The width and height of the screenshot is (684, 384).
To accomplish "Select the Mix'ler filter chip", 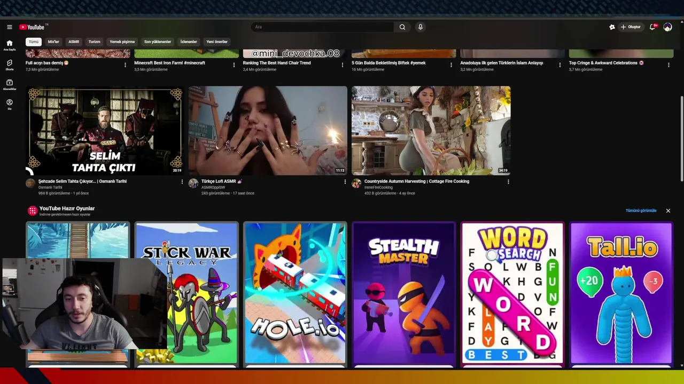I will pyautogui.click(x=53, y=42).
